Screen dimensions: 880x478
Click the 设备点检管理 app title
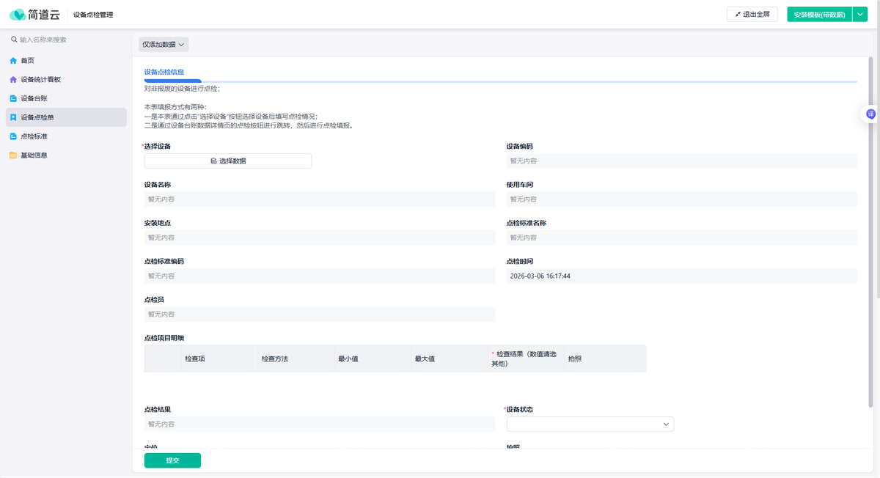pos(93,15)
